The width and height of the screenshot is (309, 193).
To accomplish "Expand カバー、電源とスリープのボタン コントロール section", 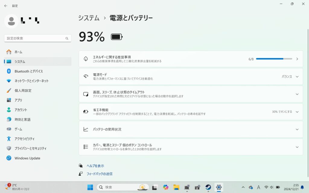I will point(297,147).
